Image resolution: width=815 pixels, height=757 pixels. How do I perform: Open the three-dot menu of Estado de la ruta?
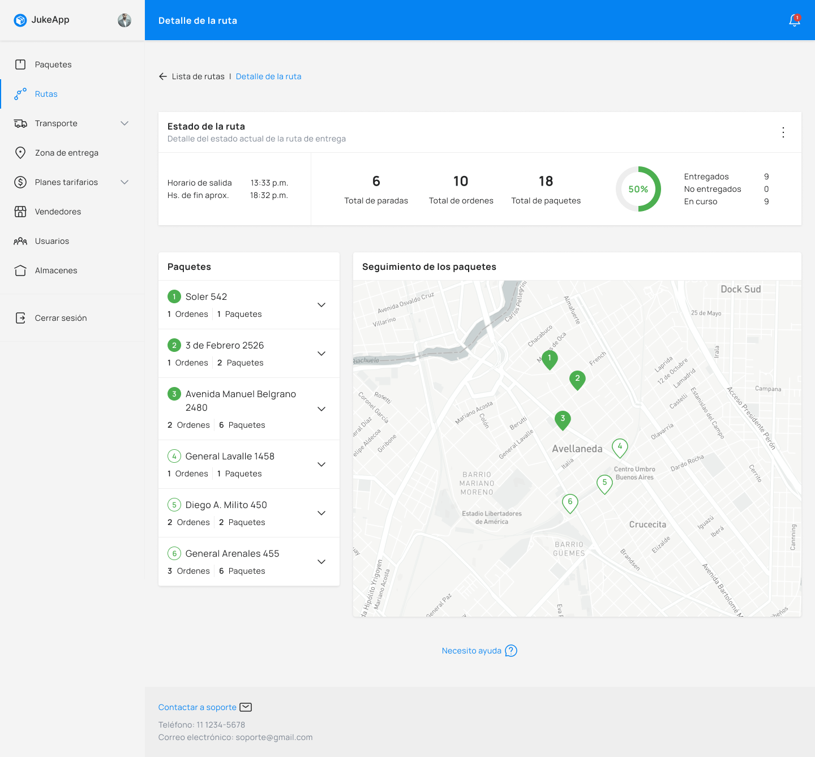pos(783,132)
